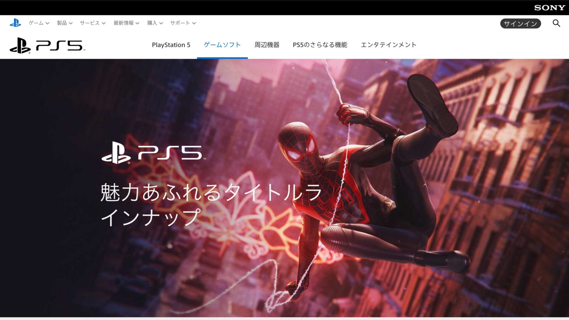This screenshot has width=569, height=320.
Task: Switch to the PlayStation 5 tab
Action: [x=171, y=45]
